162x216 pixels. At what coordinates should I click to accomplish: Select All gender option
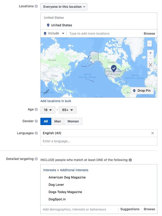point(46,121)
